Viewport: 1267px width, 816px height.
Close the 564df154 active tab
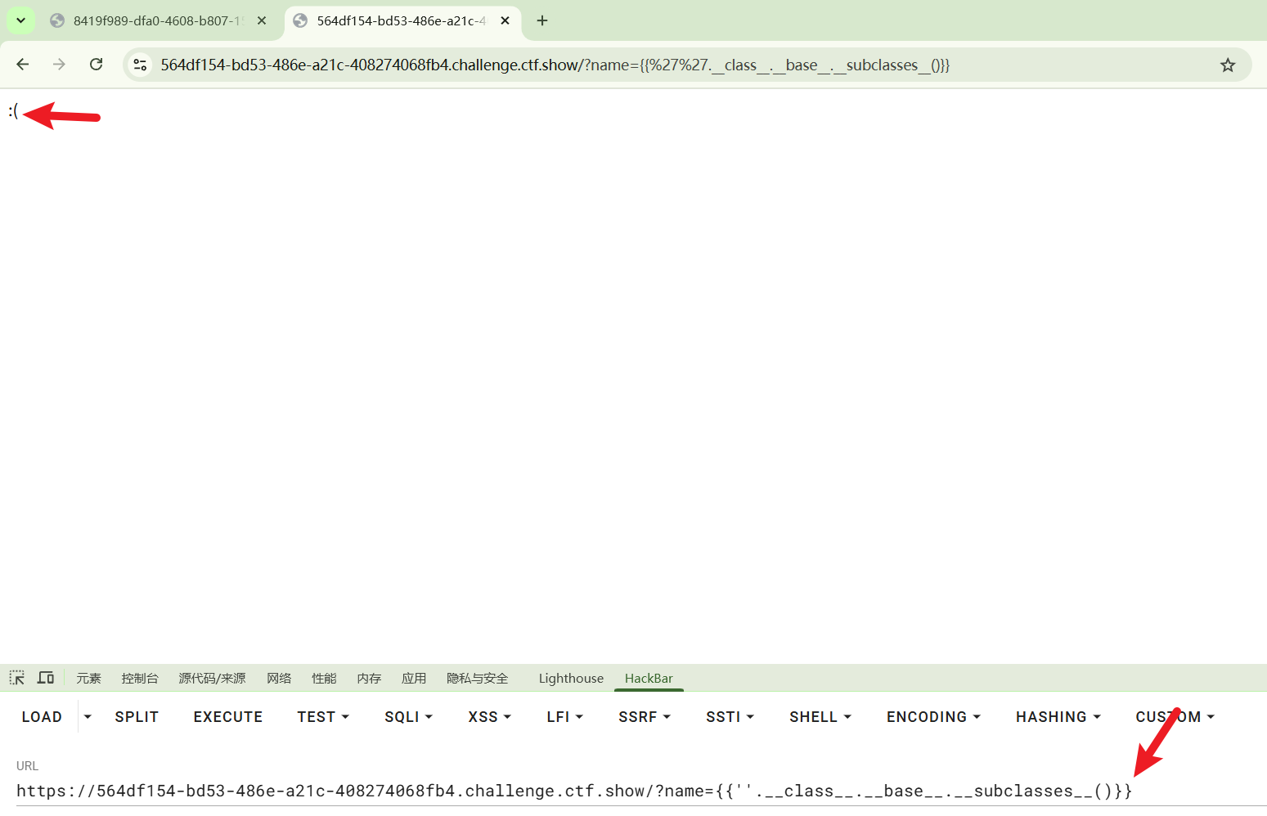(505, 20)
